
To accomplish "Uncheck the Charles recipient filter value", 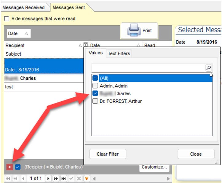I will coord(95,93).
